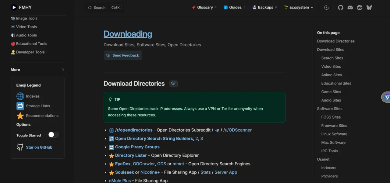Open the Nicotine+ link
Viewport: 390px width, 183px height.
coord(150,172)
